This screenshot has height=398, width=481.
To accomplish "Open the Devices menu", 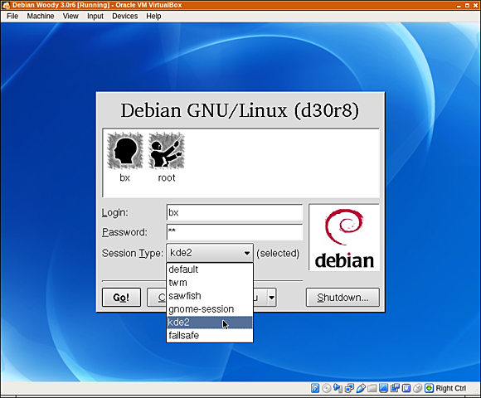I will pos(125,16).
